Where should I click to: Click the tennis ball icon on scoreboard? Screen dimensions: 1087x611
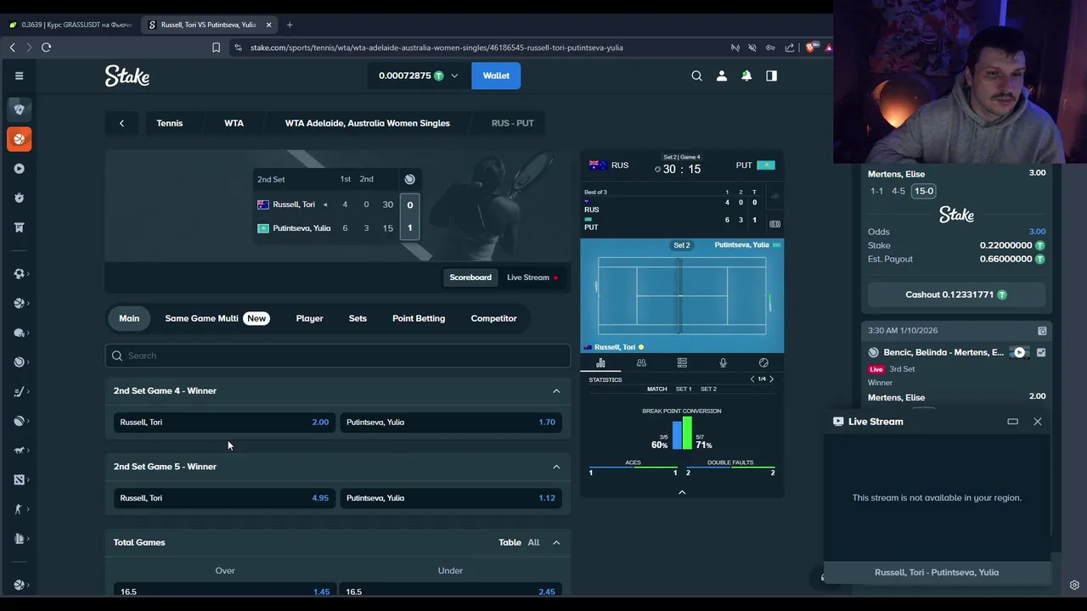tap(409, 179)
